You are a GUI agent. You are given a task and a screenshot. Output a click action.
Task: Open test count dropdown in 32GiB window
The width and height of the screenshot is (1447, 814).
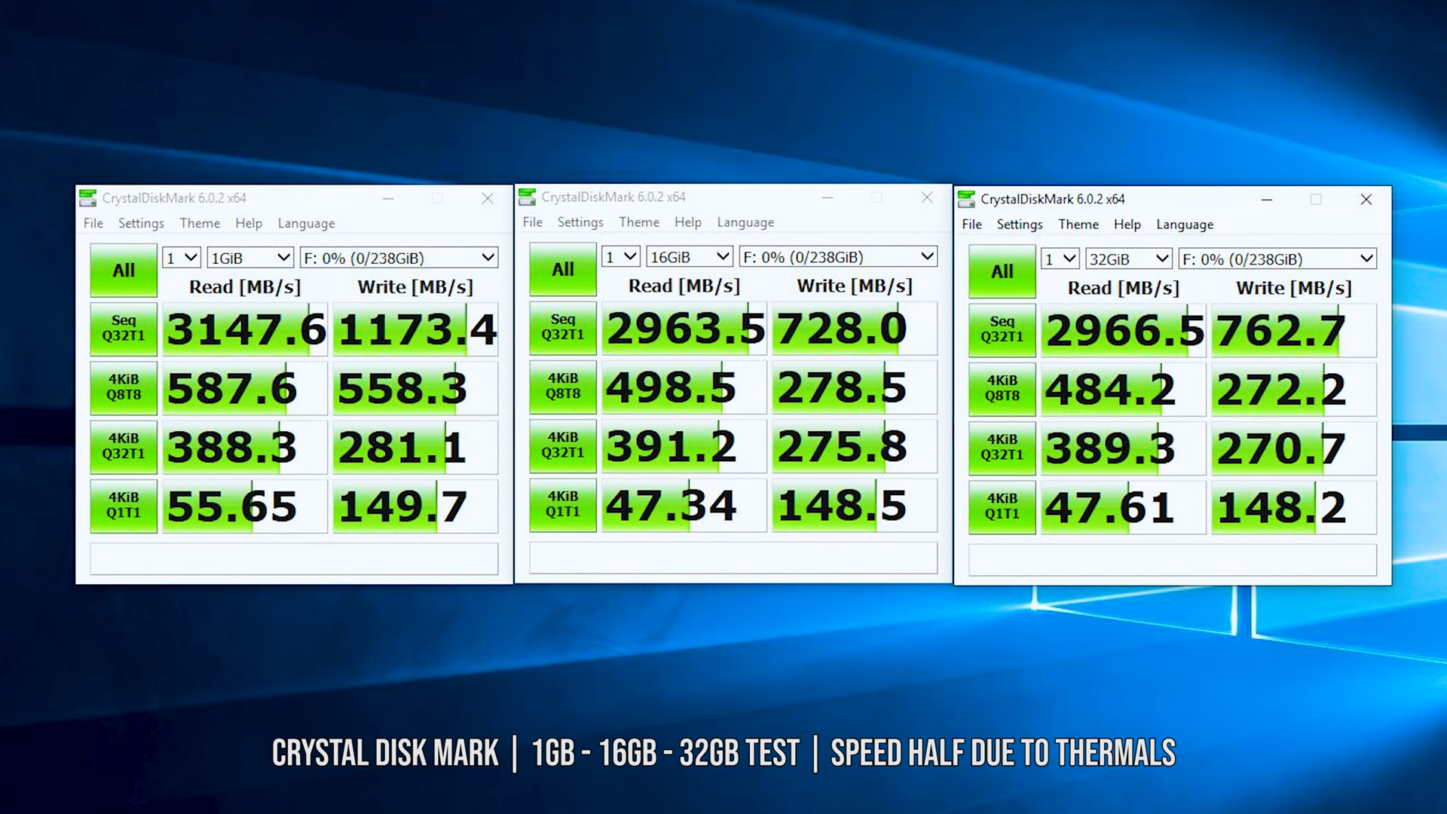coord(1060,259)
